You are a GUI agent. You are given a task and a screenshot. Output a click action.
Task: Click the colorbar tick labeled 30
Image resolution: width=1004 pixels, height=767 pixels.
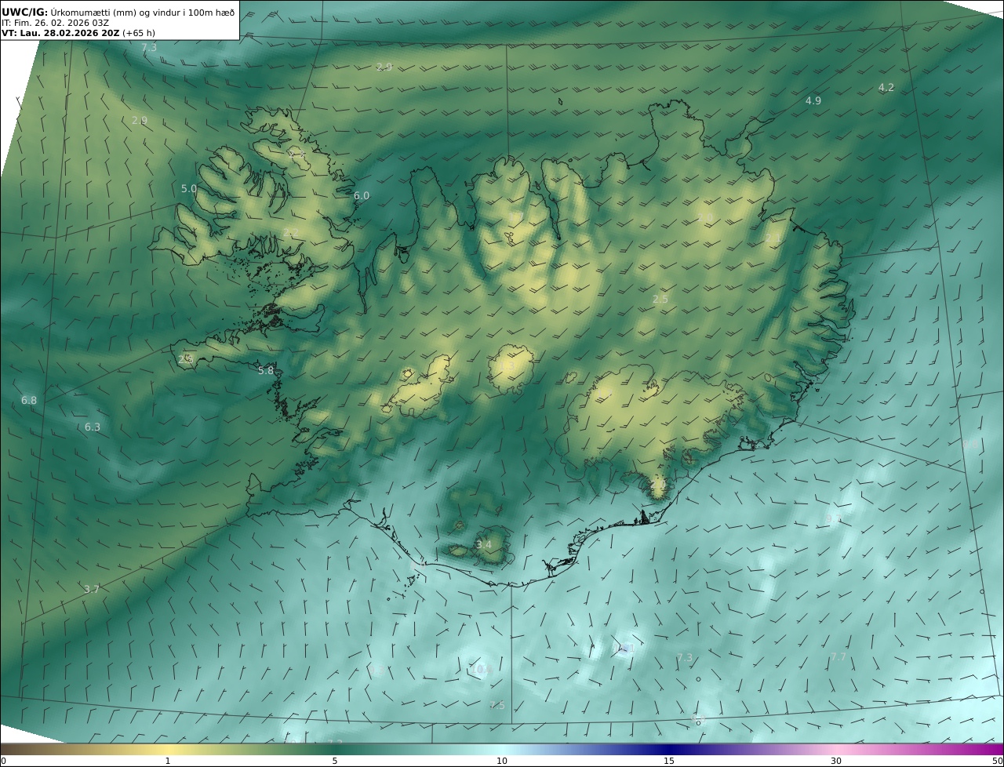click(836, 761)
